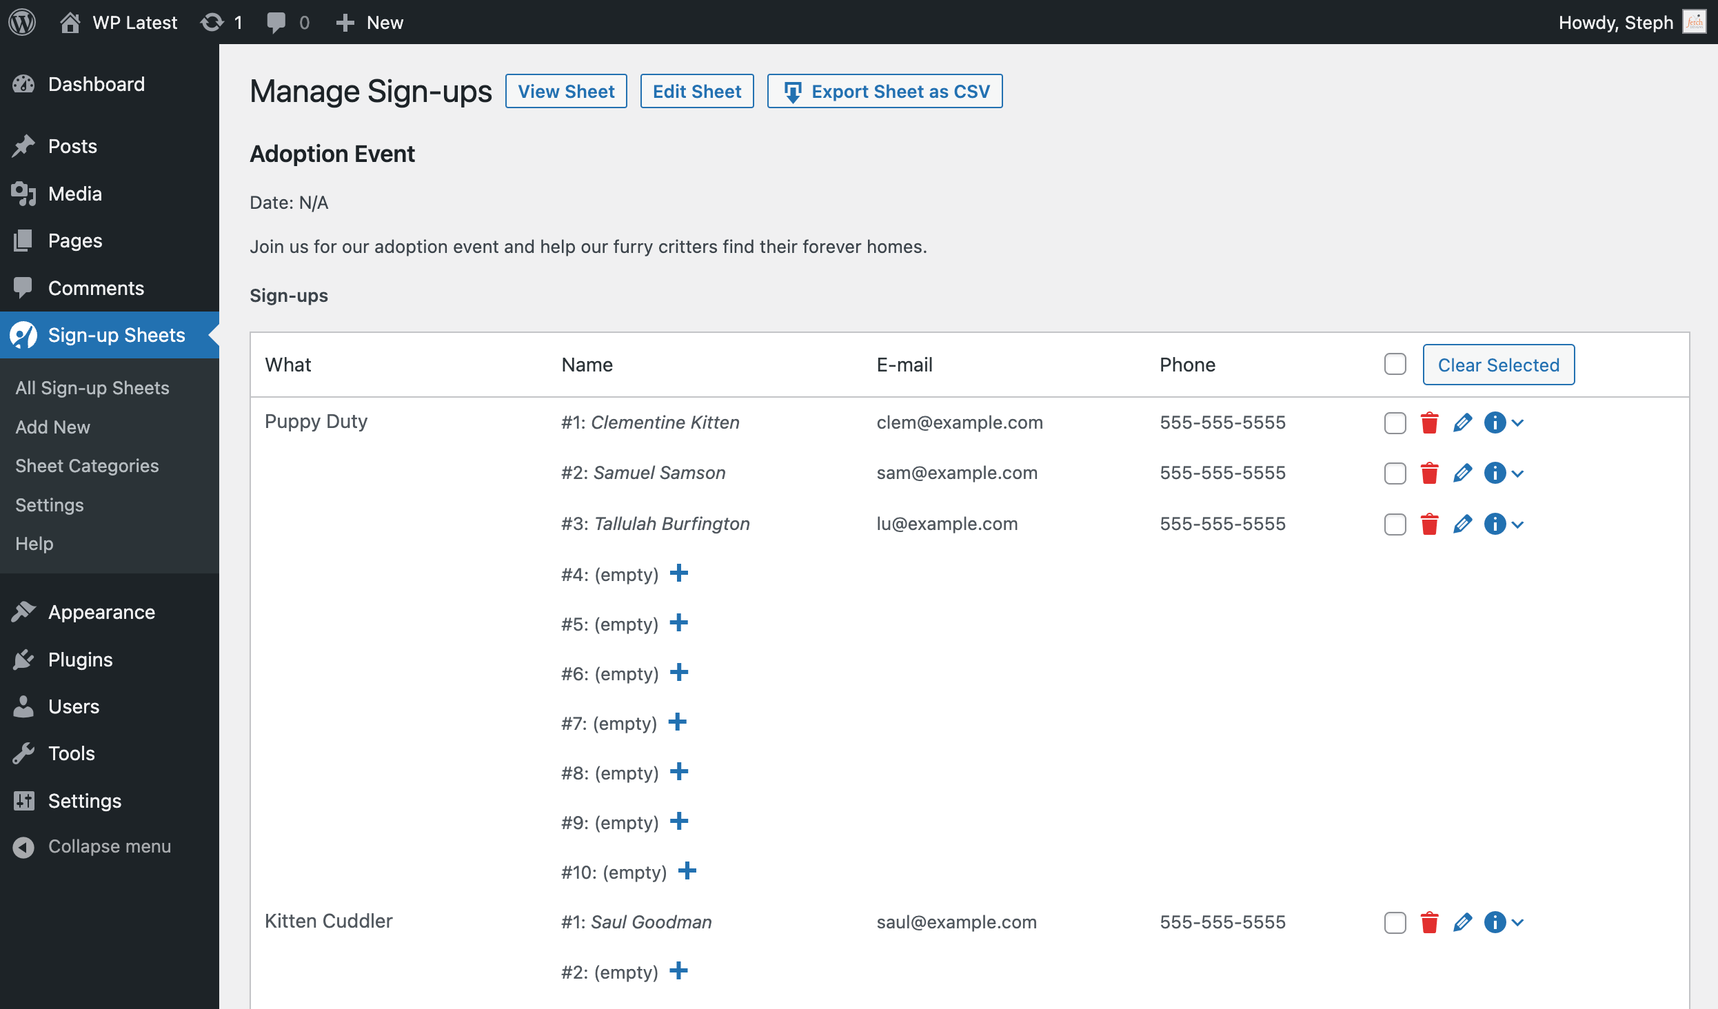The height and width of the screenshot is (1009, 1718).
Task: Add a sign-up to Puppy Duty slot #7
Action: [x=678, y=722]
